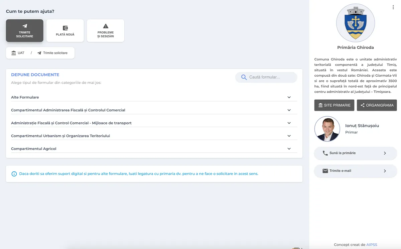Select the Trimite Solicitare card
This screenshot has width=401, height=249.
click(25, 31)
